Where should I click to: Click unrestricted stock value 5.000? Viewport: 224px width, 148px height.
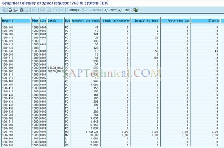[x=94, y=145]
